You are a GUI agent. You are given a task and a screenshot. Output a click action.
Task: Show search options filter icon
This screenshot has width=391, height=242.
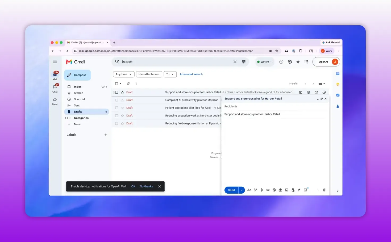[243, 62]
